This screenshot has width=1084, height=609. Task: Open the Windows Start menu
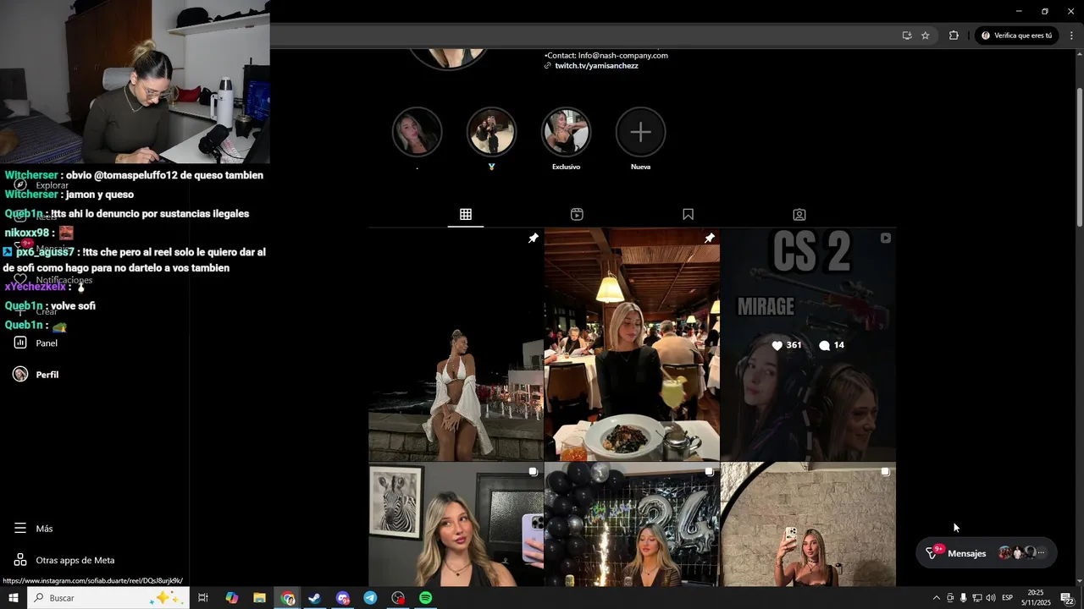14,598
